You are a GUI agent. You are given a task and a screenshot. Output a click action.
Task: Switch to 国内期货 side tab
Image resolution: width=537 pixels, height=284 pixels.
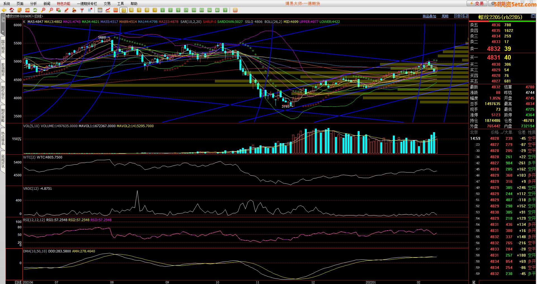pos(3,46)
